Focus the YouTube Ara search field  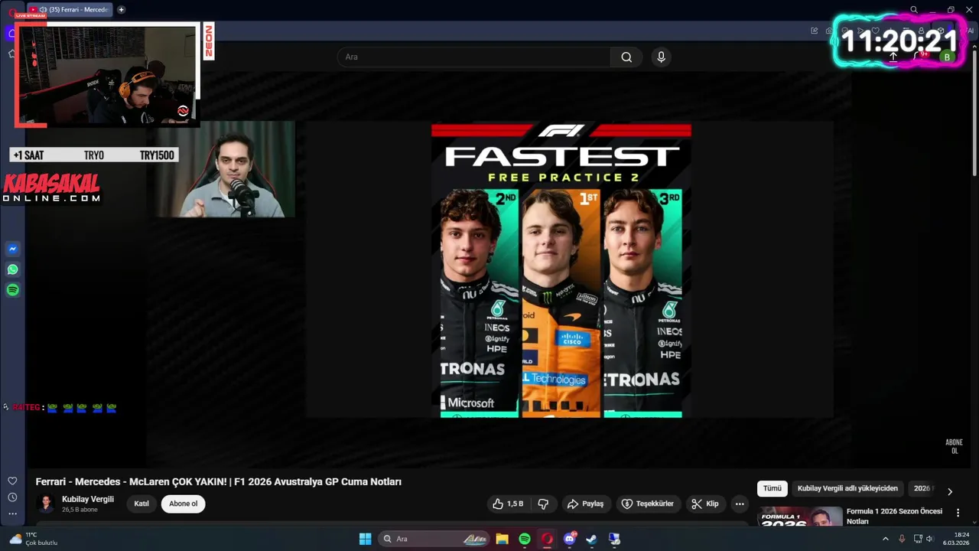coord(474,57)
